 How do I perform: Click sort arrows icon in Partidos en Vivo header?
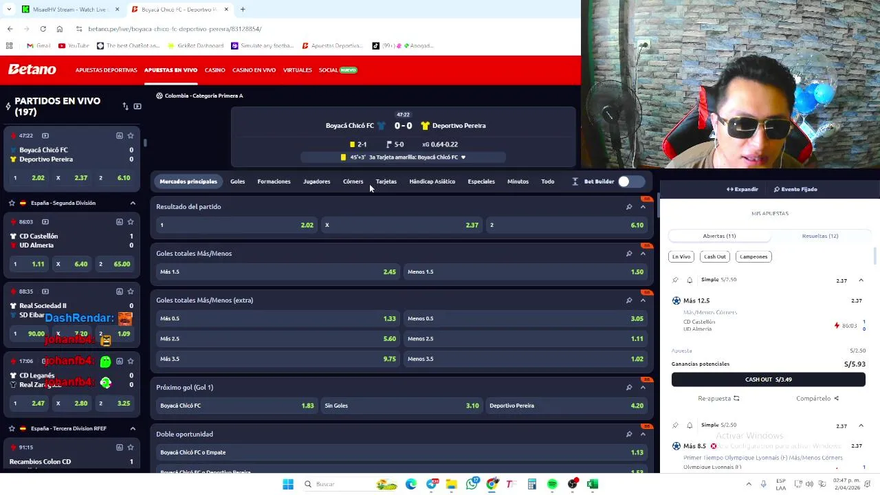click(125, 107)
